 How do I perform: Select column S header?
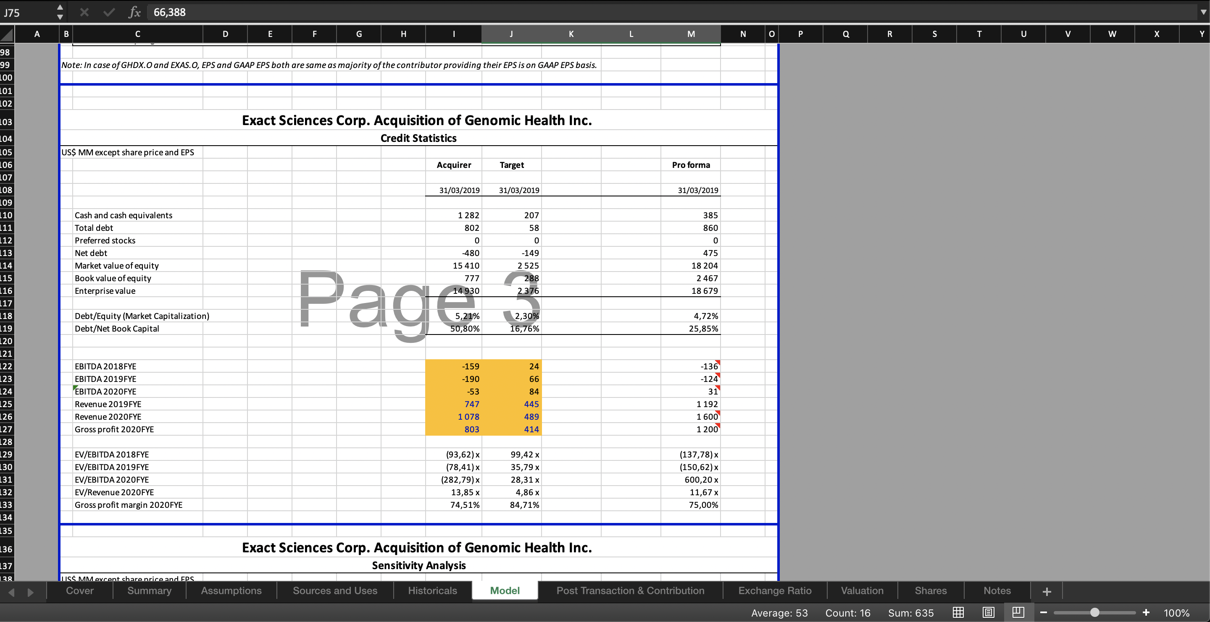934,34
